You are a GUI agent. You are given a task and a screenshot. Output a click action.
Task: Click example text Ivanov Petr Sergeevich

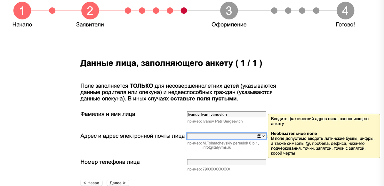tap(223, 121)
